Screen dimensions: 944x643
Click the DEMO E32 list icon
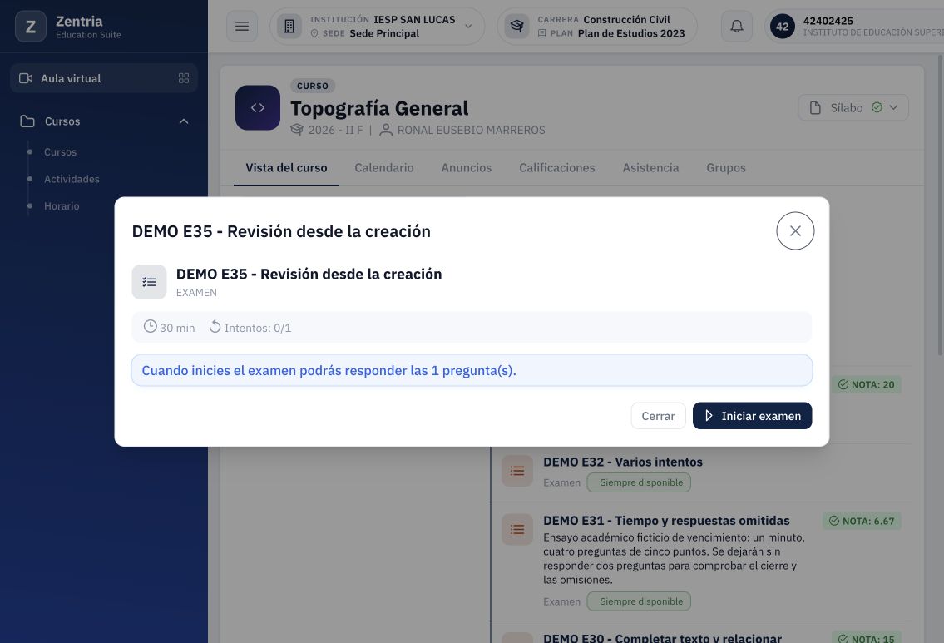[x=517, y=471]
